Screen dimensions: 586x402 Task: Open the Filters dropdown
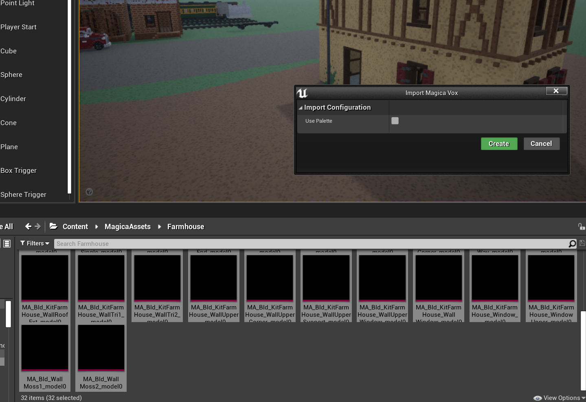(35, 243)
